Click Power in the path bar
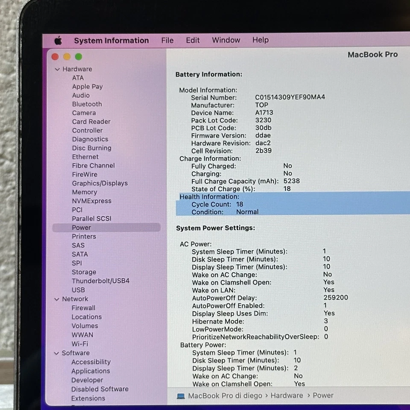The image size is (410, 410). [x=323, y=395]
